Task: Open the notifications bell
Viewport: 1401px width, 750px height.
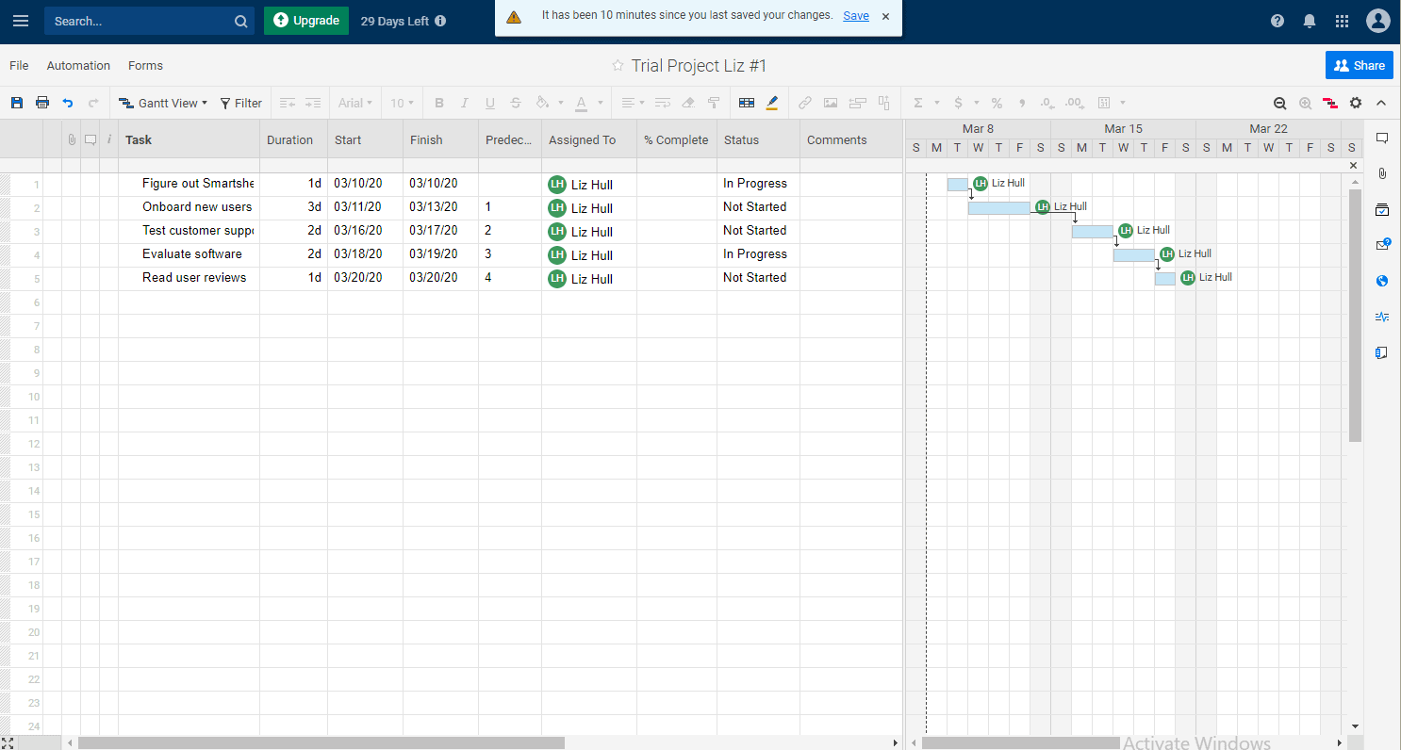Action: pos(1310,21)
